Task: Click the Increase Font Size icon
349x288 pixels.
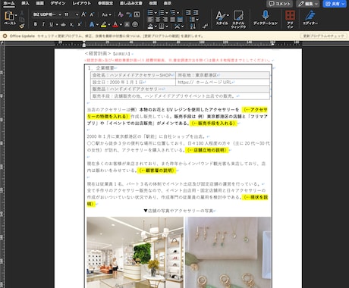Action: (x=83, y=14)
